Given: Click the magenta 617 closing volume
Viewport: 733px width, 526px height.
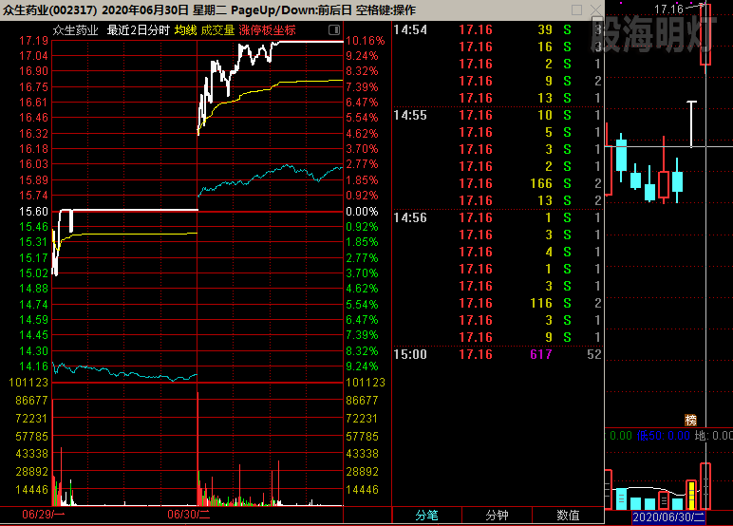Looking at the screenshot, I should pyautogui.click(x=541, y=354).
